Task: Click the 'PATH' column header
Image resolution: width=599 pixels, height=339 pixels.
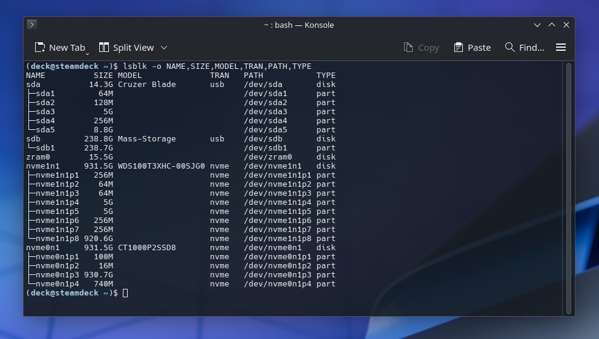Action: tap(254, 76)
